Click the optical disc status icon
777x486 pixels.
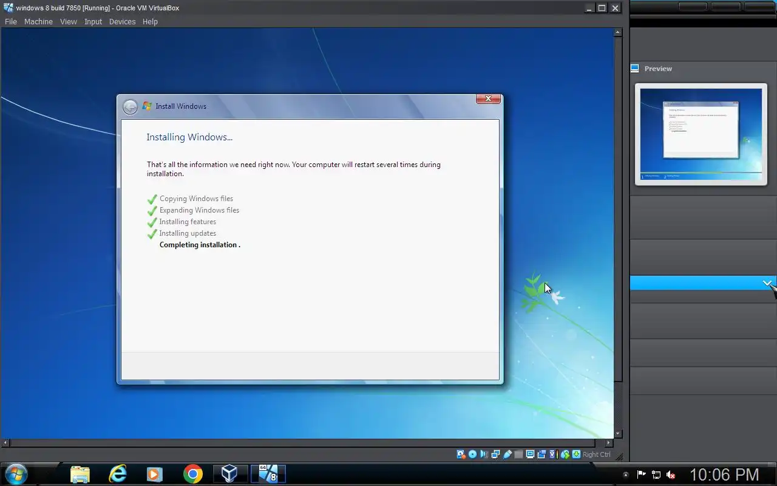472,454
